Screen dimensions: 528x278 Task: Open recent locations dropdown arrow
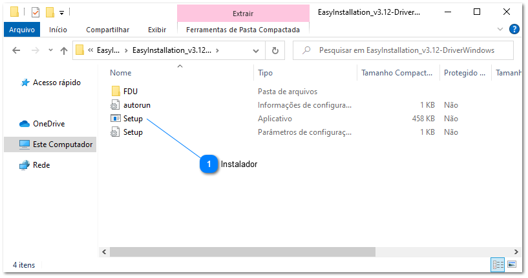[x=50, y=50]
